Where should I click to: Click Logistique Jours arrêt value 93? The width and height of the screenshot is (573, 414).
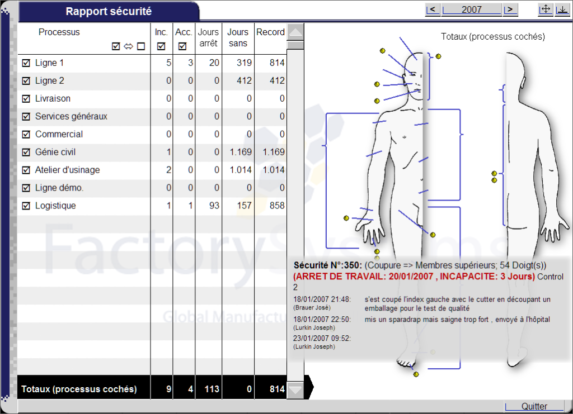214,206
